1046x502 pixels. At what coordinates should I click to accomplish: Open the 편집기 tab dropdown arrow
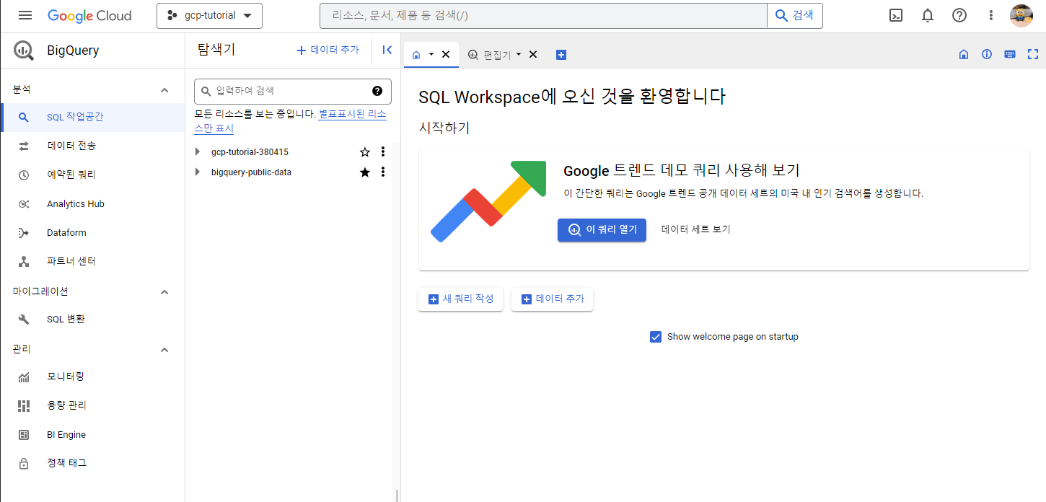click(519, 55)
